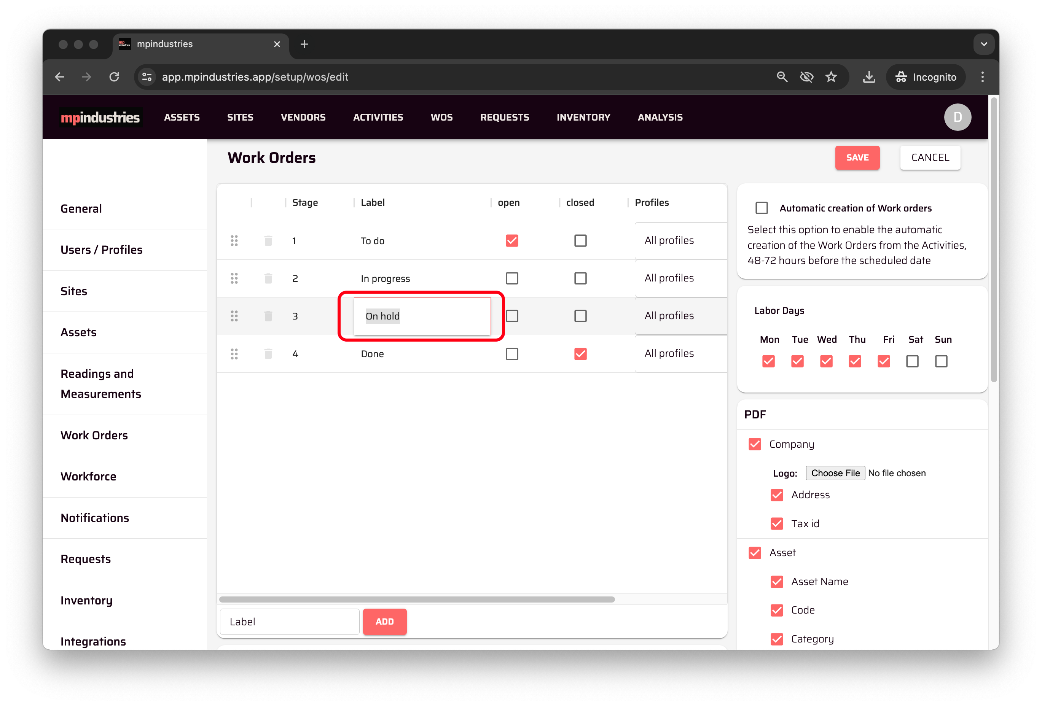Click trash icon for "Done" stage row
The height and width of the screenshot is (706, 1042).
click(x=268, y=354)
